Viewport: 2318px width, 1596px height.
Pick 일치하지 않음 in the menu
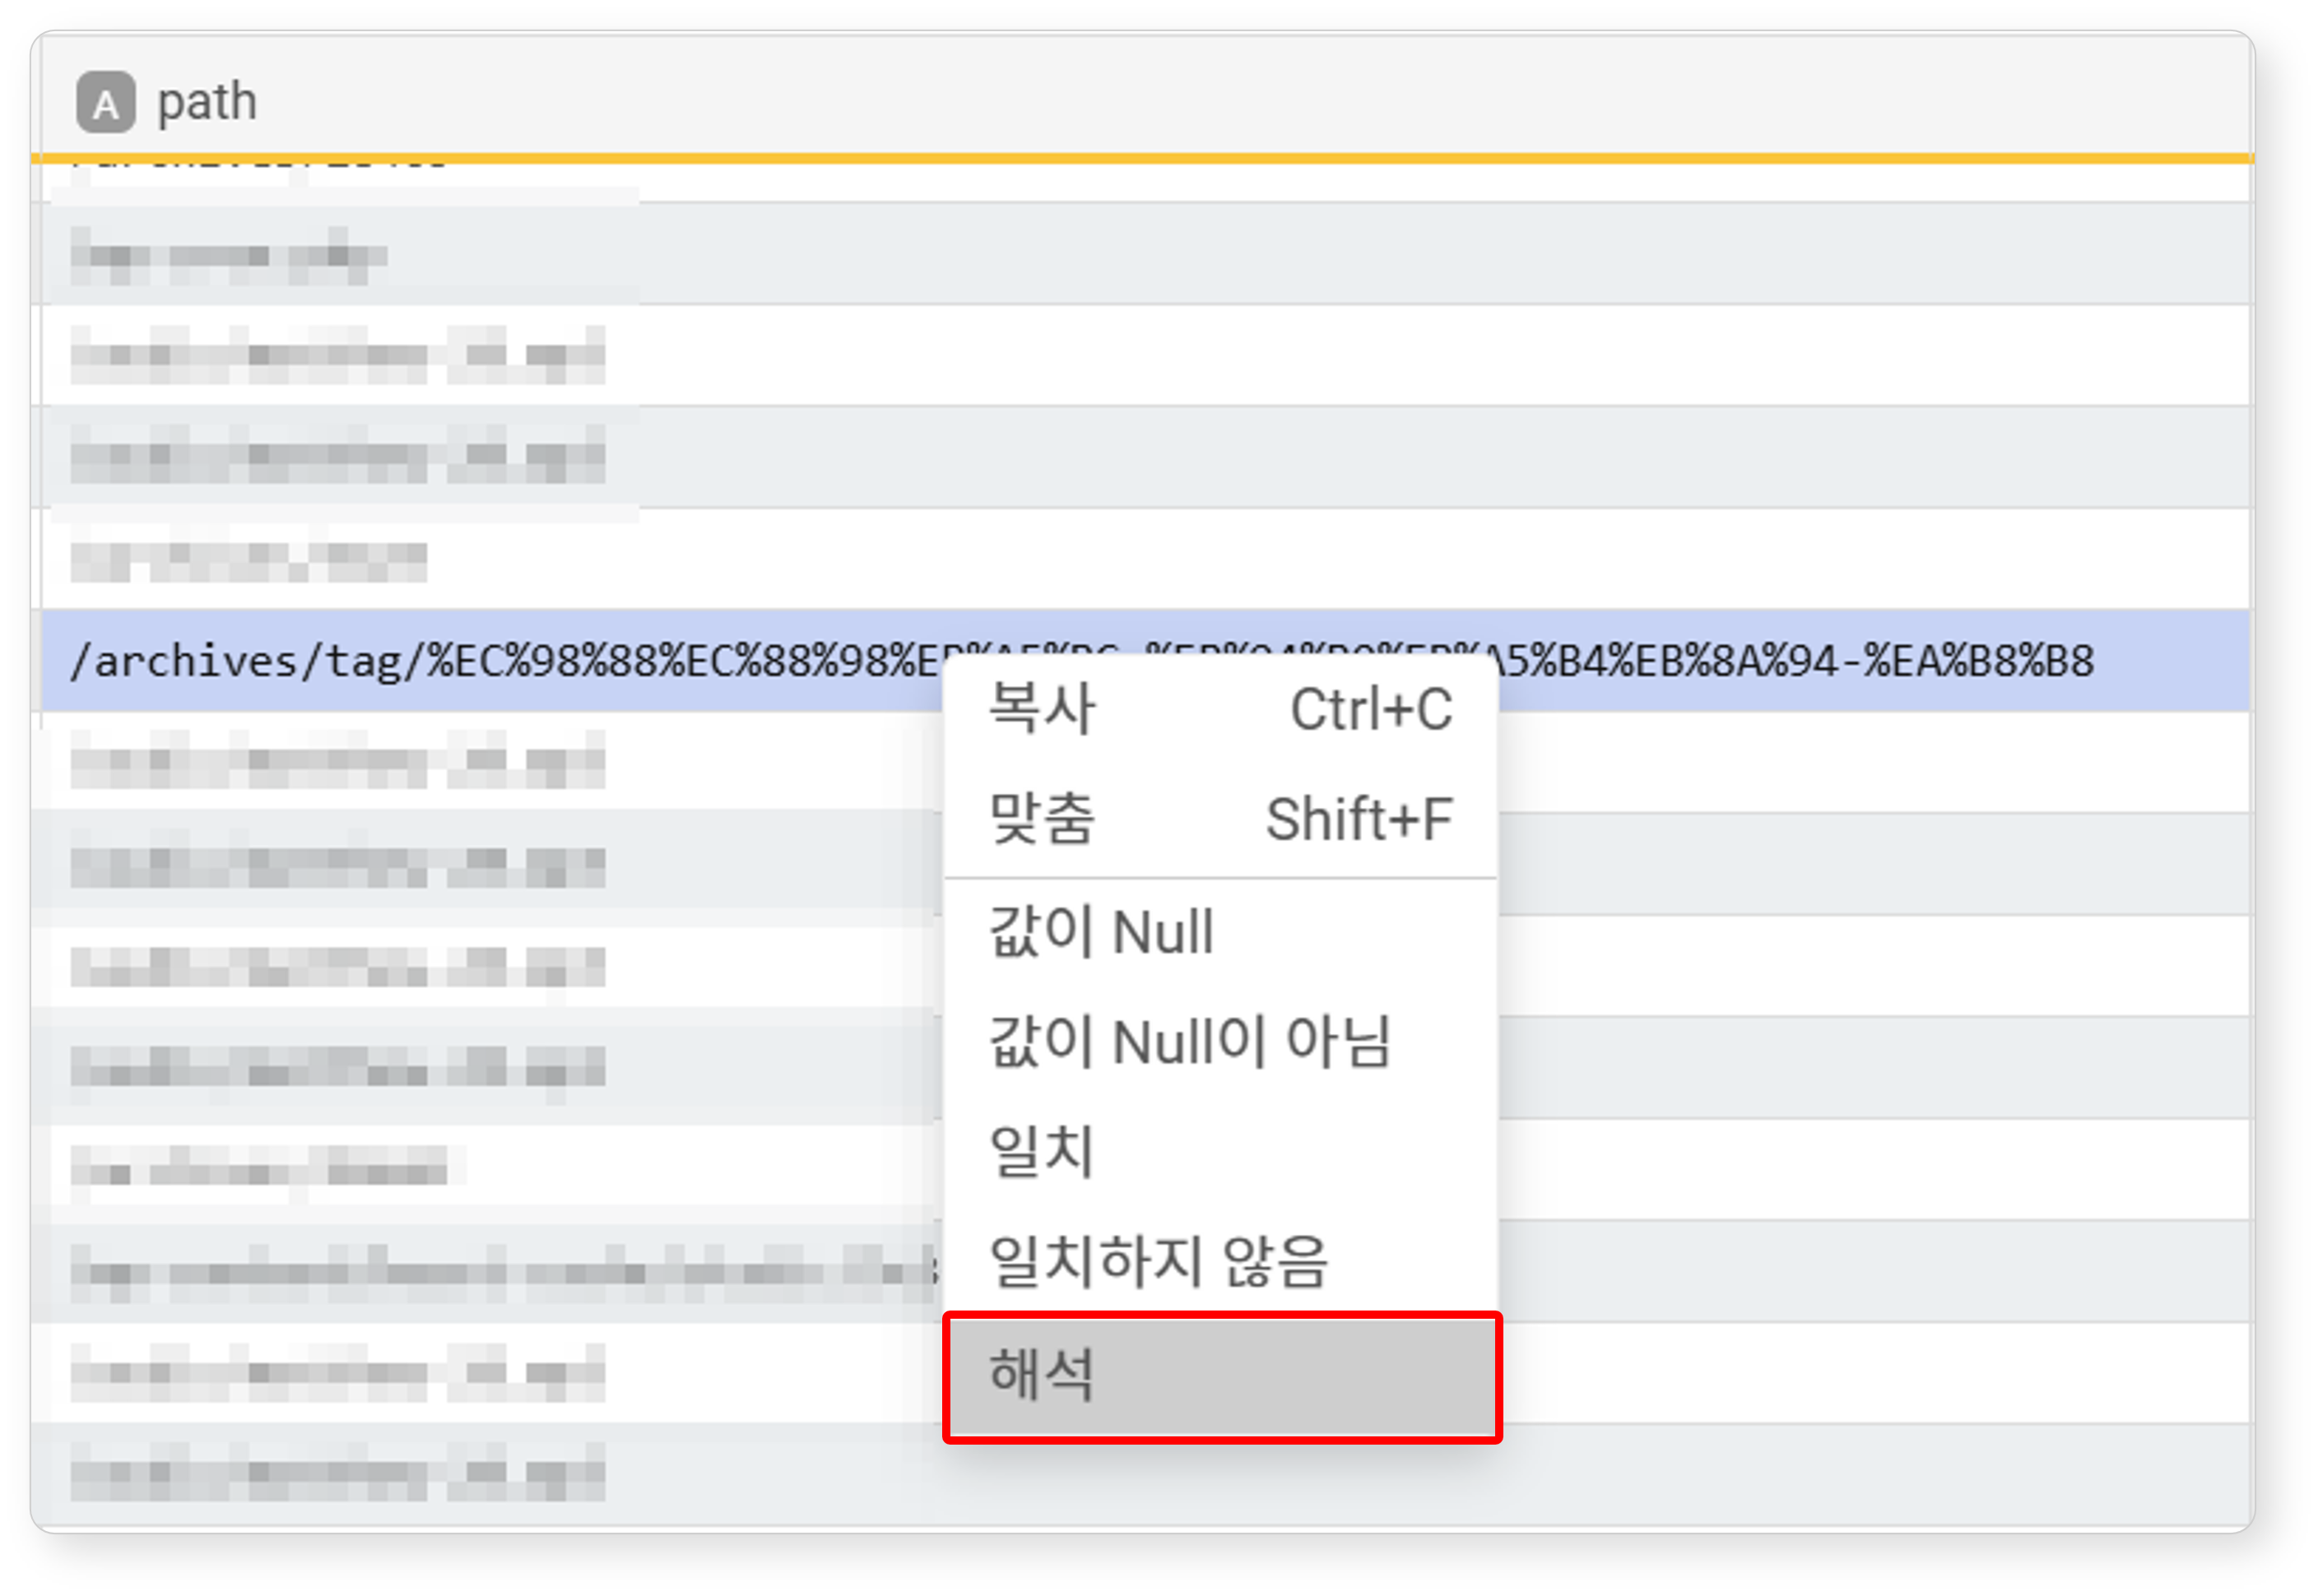pyautogui.click(x=1220, y=1262)
